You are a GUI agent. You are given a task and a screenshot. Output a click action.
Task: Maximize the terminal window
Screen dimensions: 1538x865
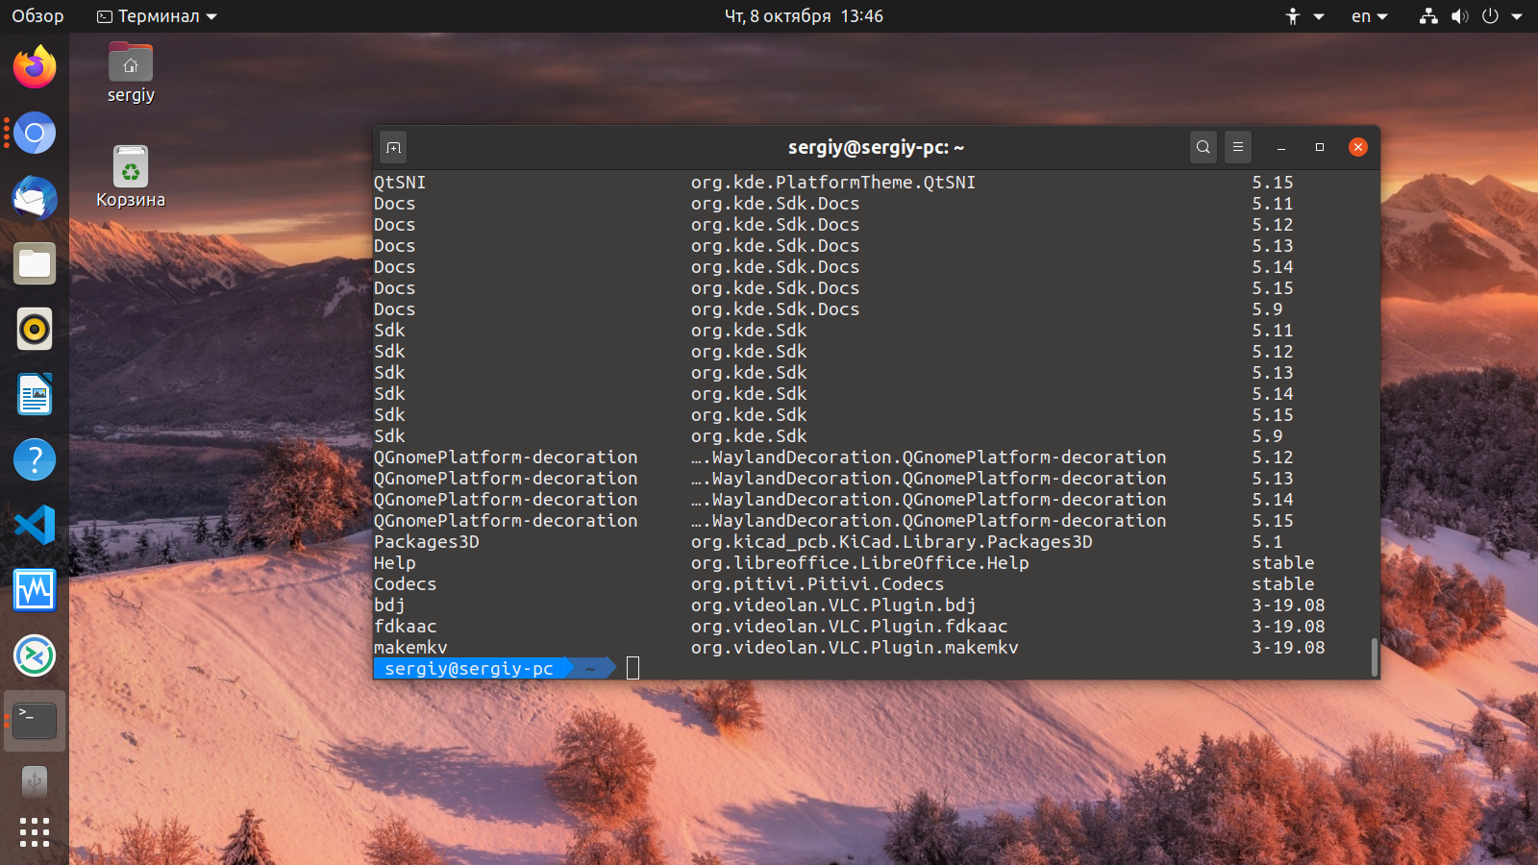pos(1320,147)
